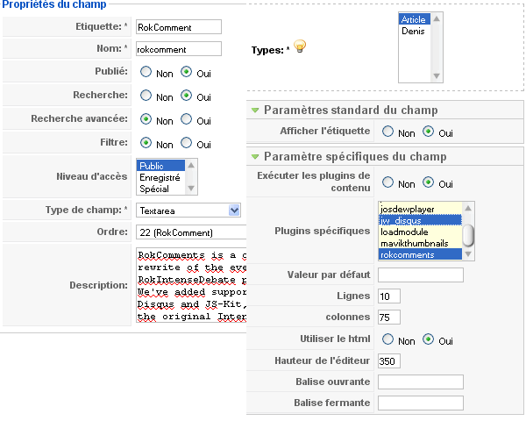
Task: Set Exécuter les plugins de contenu to Oui
Action: click(428, 182)
